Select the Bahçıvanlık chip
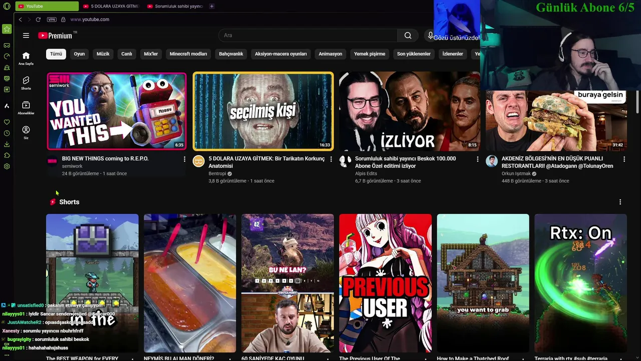Viewport: 641px width, 361px height. [231, 54]
